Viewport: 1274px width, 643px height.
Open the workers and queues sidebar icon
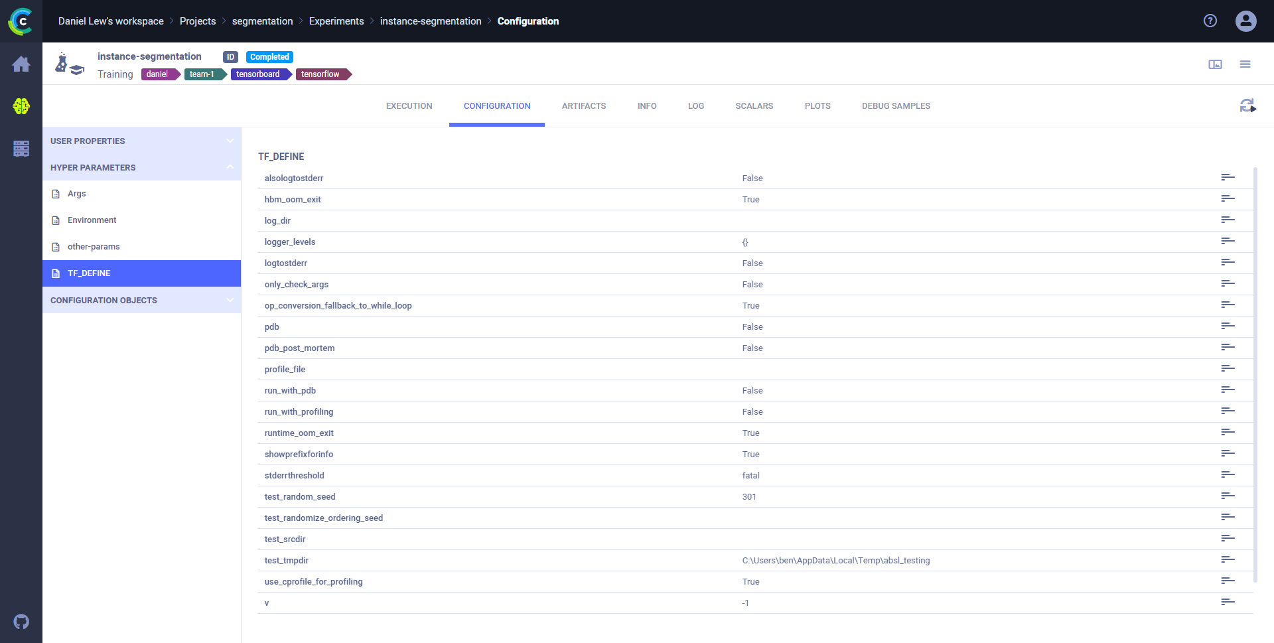click(21, 149)
